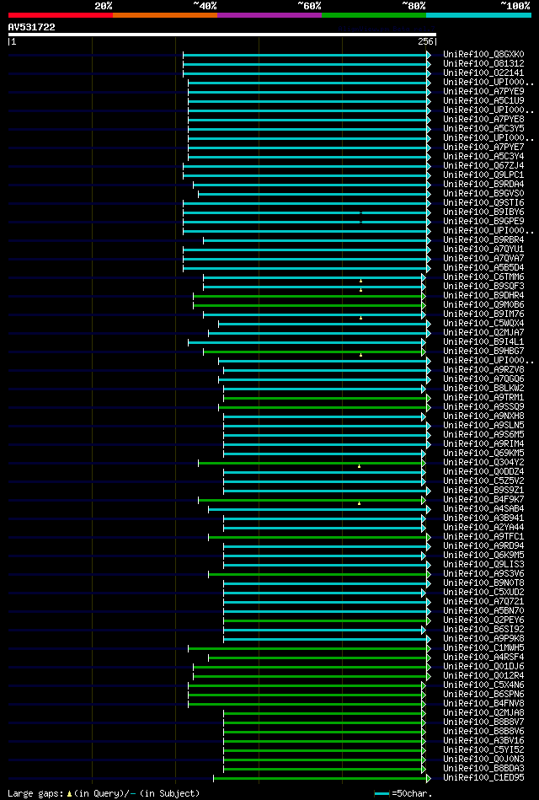Click the orange ~40% legend color segment

165,15
